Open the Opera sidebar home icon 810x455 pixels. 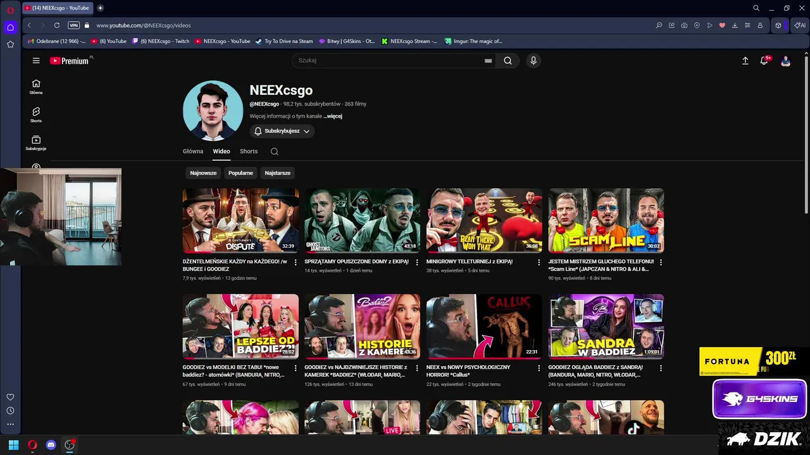coord(10,27)
